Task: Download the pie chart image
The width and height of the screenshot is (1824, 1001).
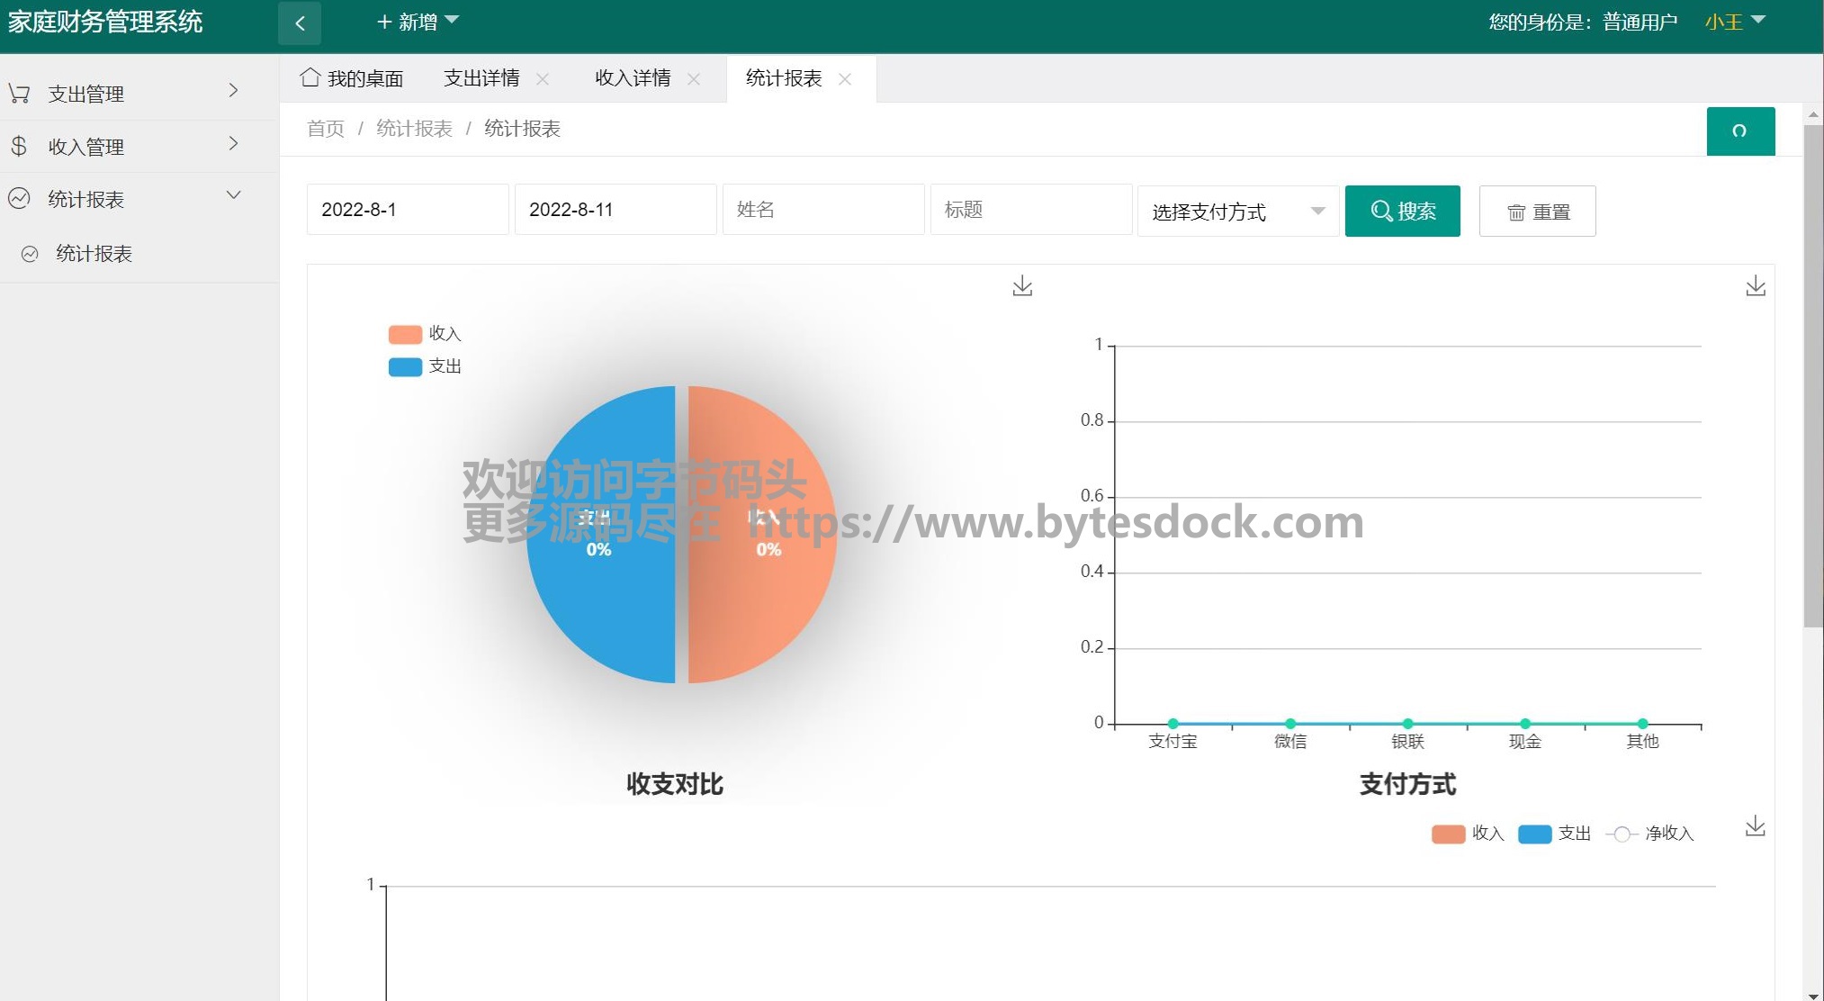Action: [x=1022, y=286]
